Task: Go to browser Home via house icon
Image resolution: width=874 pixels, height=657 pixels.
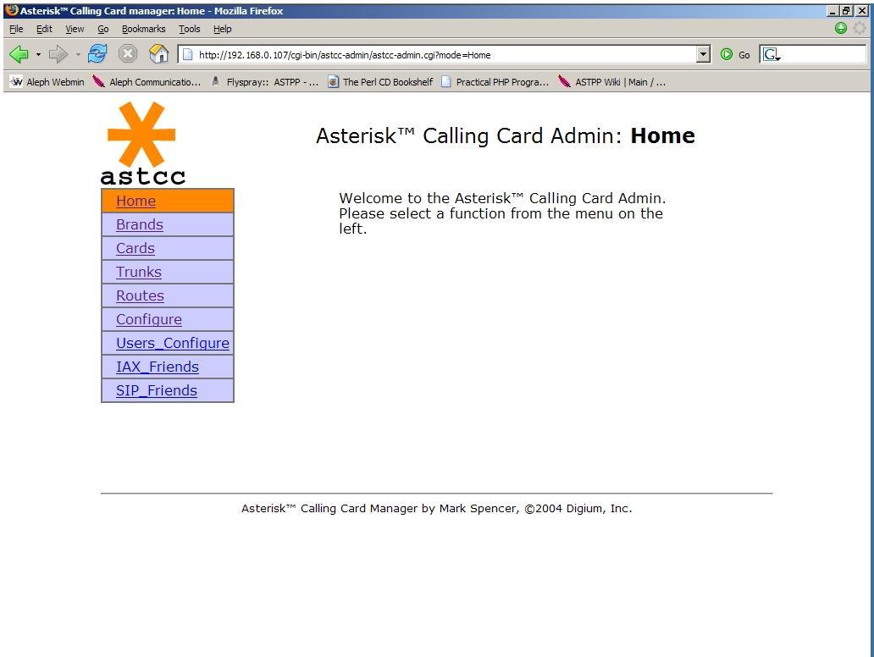Action: pyautogui.click(x=158, y=54)
